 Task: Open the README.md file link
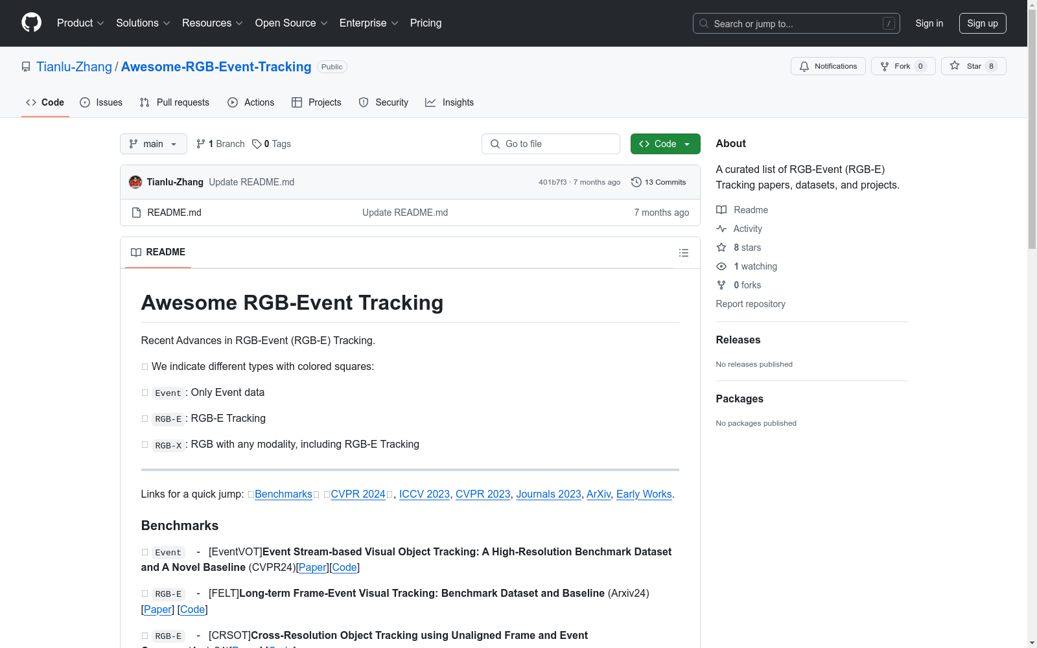(x=174, y=213)
